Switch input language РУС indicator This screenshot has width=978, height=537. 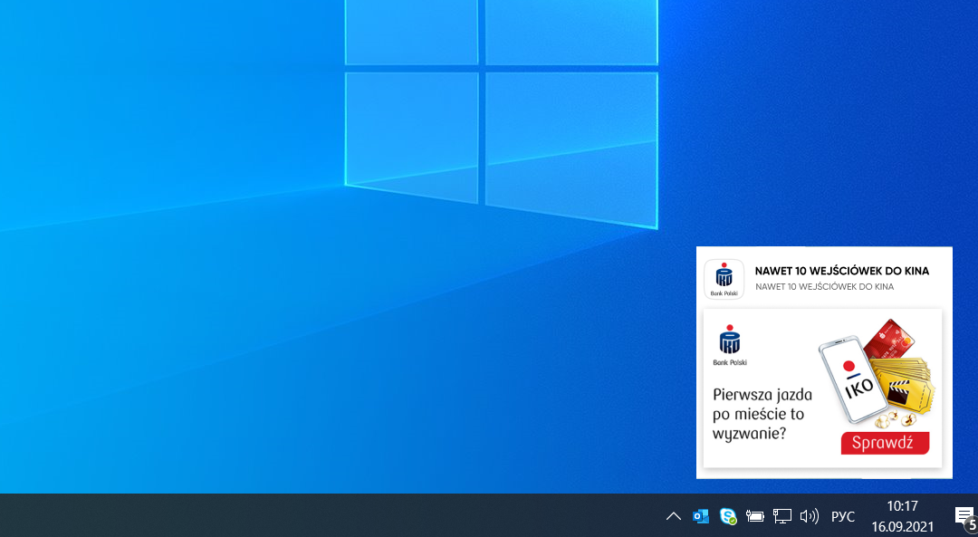click(843, 516)
